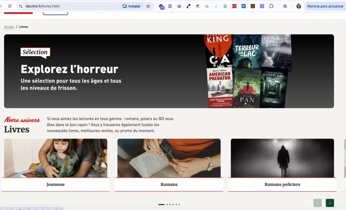Click the Jeunesse category label

coord(56,184)
